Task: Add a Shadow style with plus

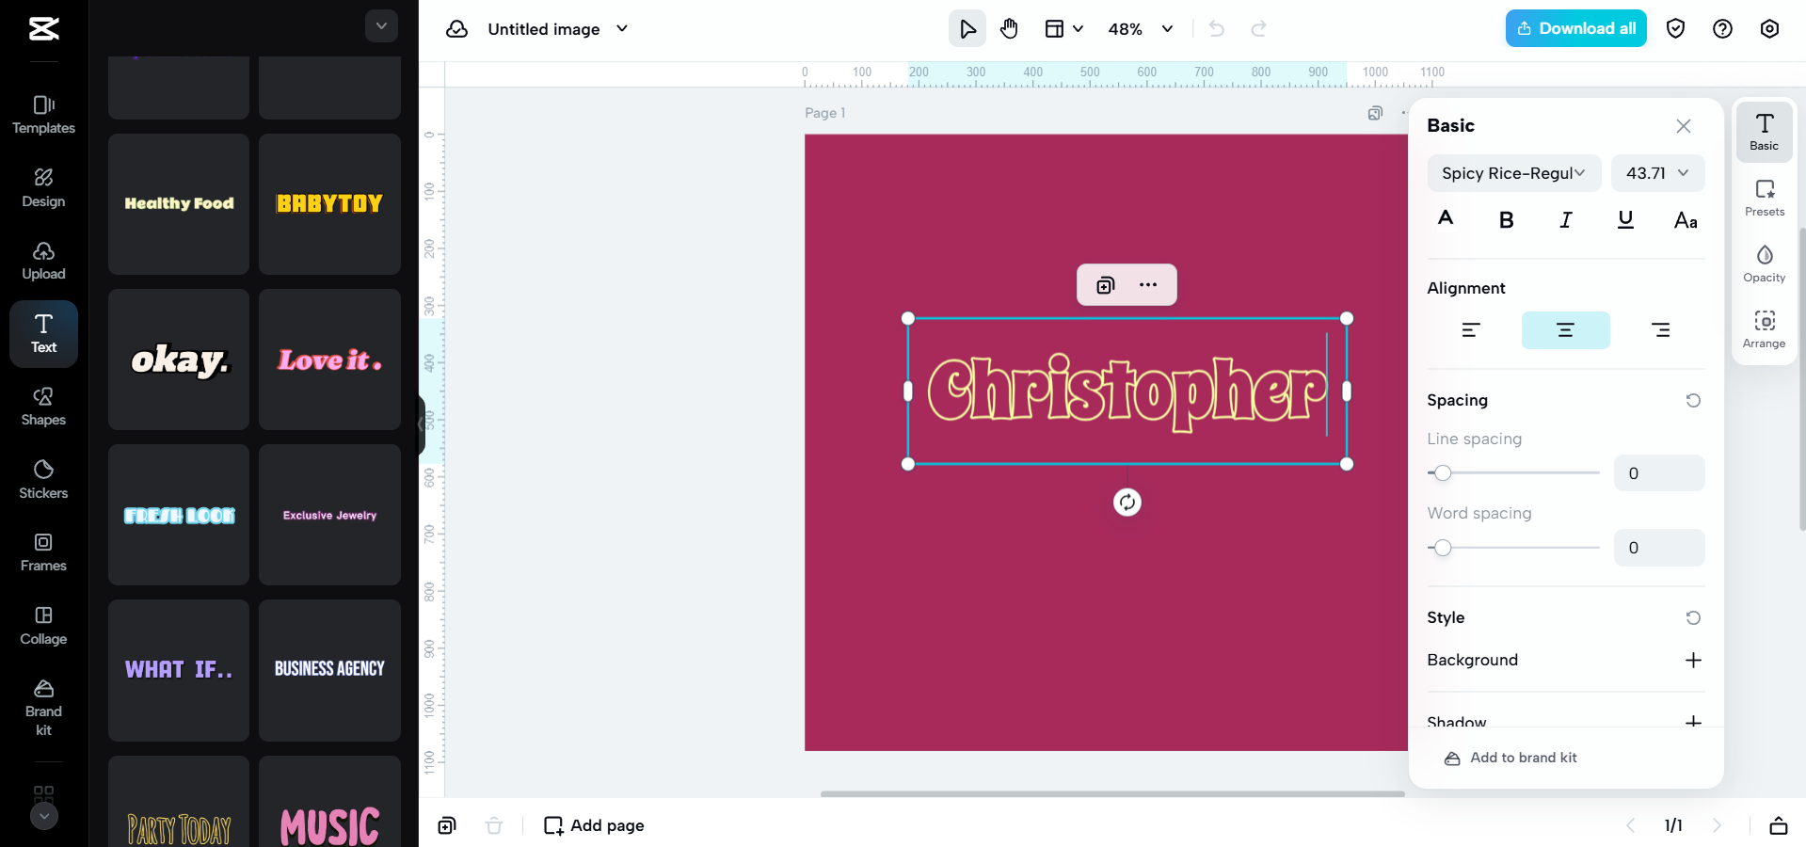Action: pyautogui.click(x=1693, y=722)
